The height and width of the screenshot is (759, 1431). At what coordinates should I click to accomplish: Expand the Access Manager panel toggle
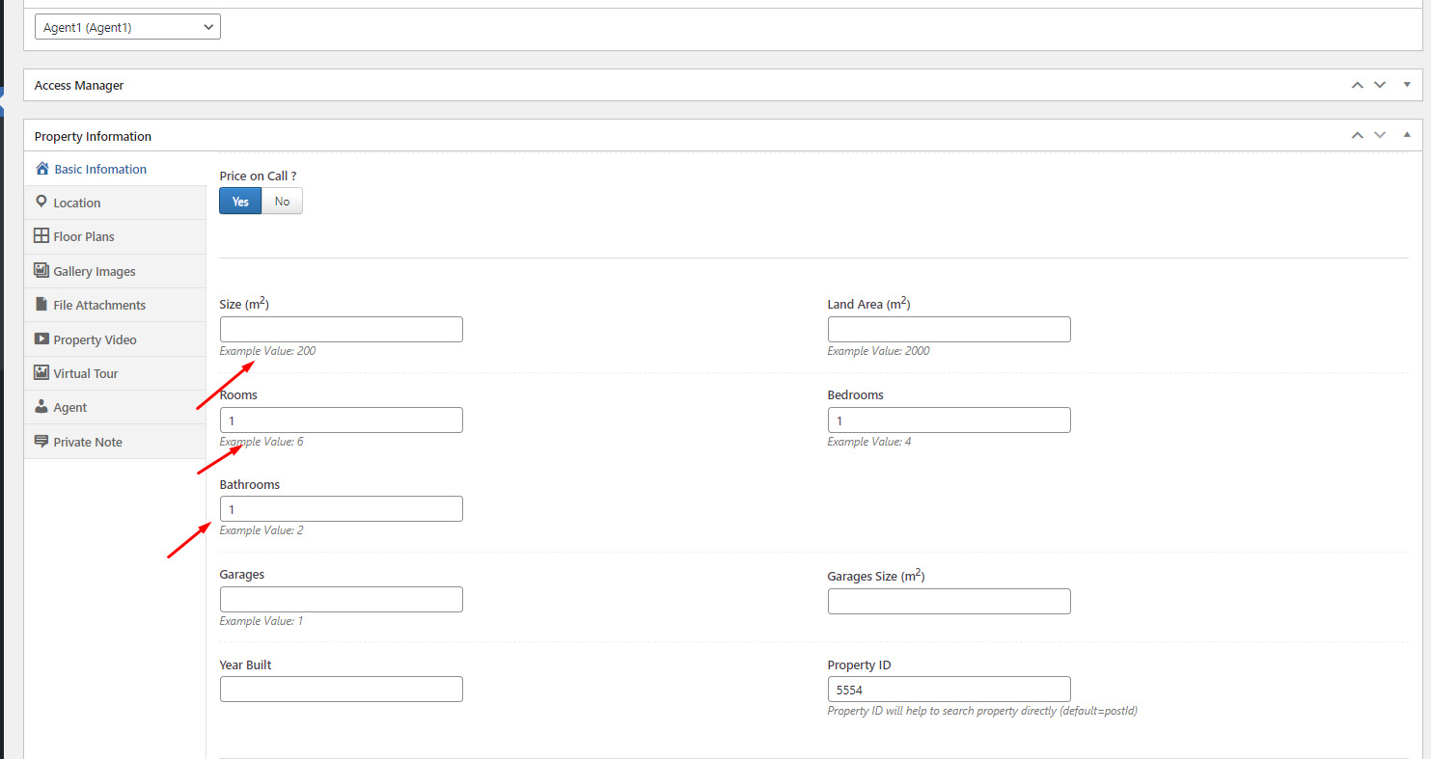point(1407,85)
